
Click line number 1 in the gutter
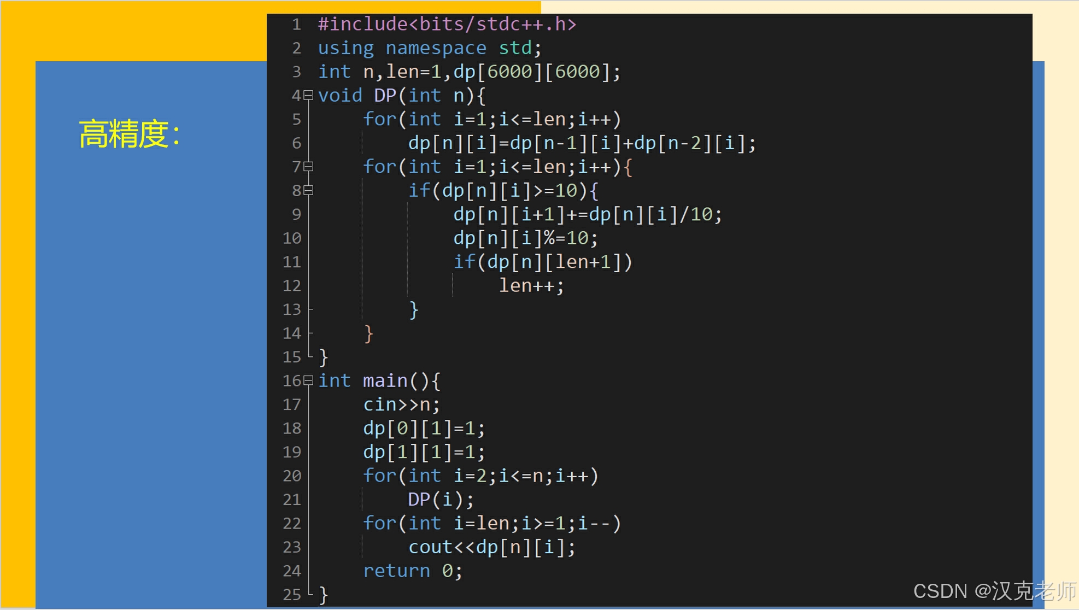tap(296, 25)
